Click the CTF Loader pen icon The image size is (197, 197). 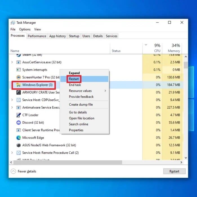[x=19, y=115]
